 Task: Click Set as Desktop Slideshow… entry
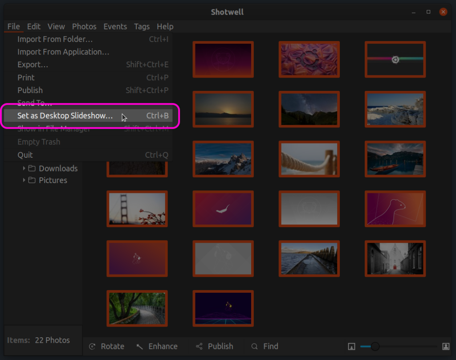(89, 115)
